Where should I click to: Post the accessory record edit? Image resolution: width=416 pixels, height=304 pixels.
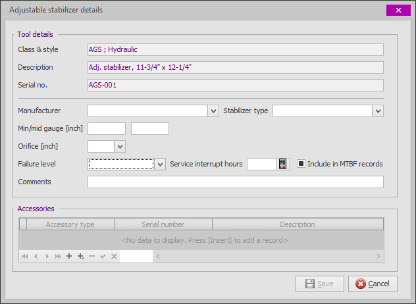(x=103, y=256)
